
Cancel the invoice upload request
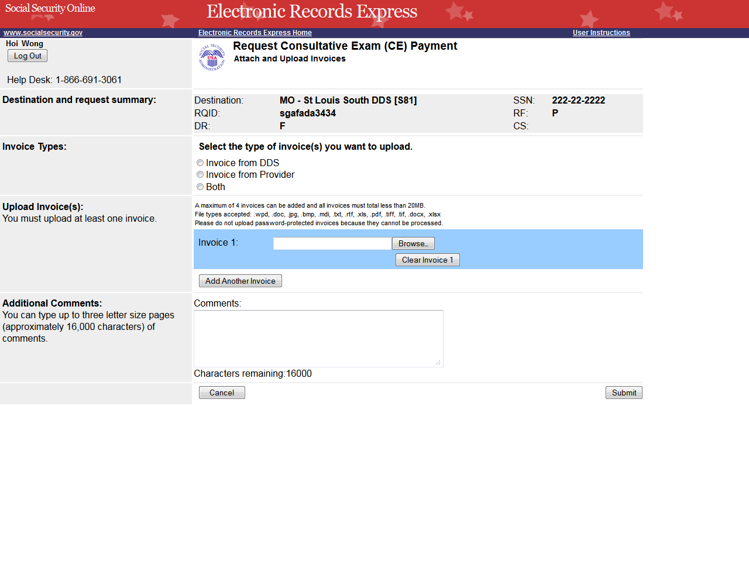tap(222, 393)
